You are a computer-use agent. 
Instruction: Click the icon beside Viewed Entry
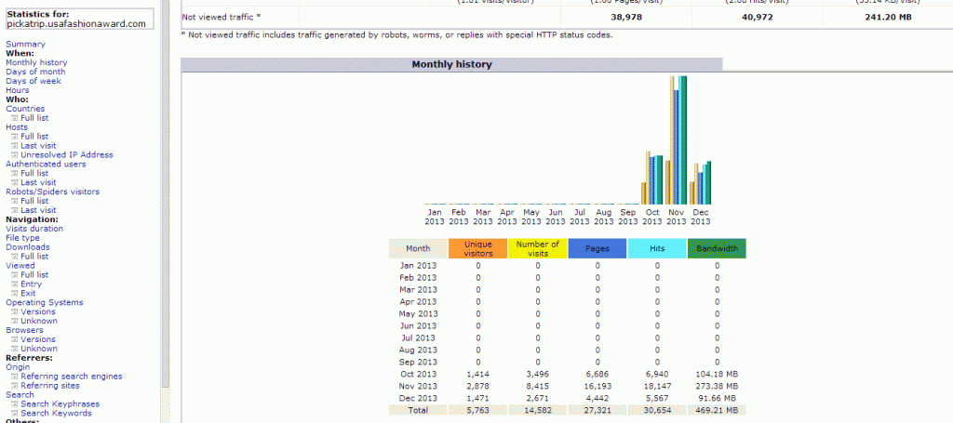[15, 284]
